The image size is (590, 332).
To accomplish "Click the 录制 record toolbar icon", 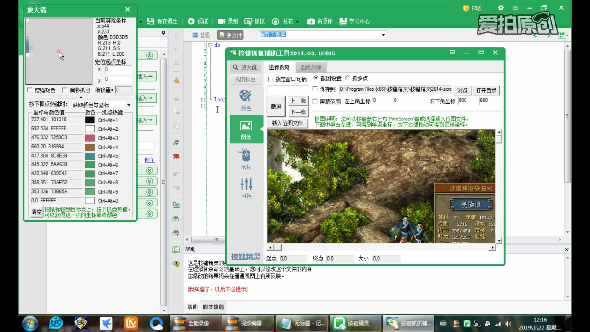I will pyautogui.click(x=228, y=21).
